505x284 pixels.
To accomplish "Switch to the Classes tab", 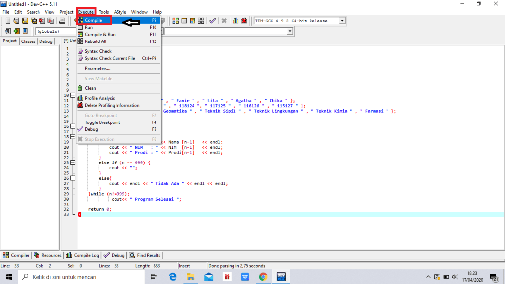I will click(x=28, y=41).
